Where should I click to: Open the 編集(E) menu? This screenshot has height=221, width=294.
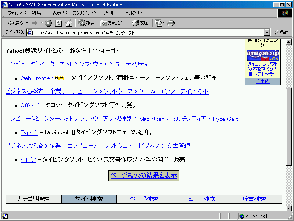click(x=39, y=13)
